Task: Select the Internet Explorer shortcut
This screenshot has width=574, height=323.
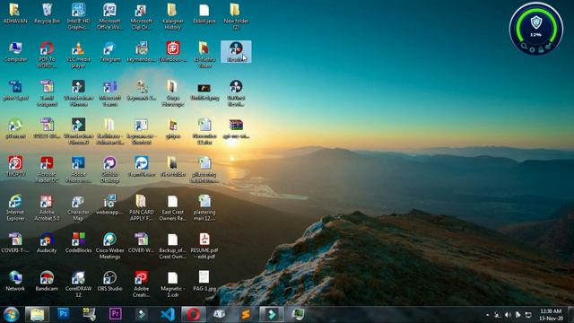Action: [15, 207]
